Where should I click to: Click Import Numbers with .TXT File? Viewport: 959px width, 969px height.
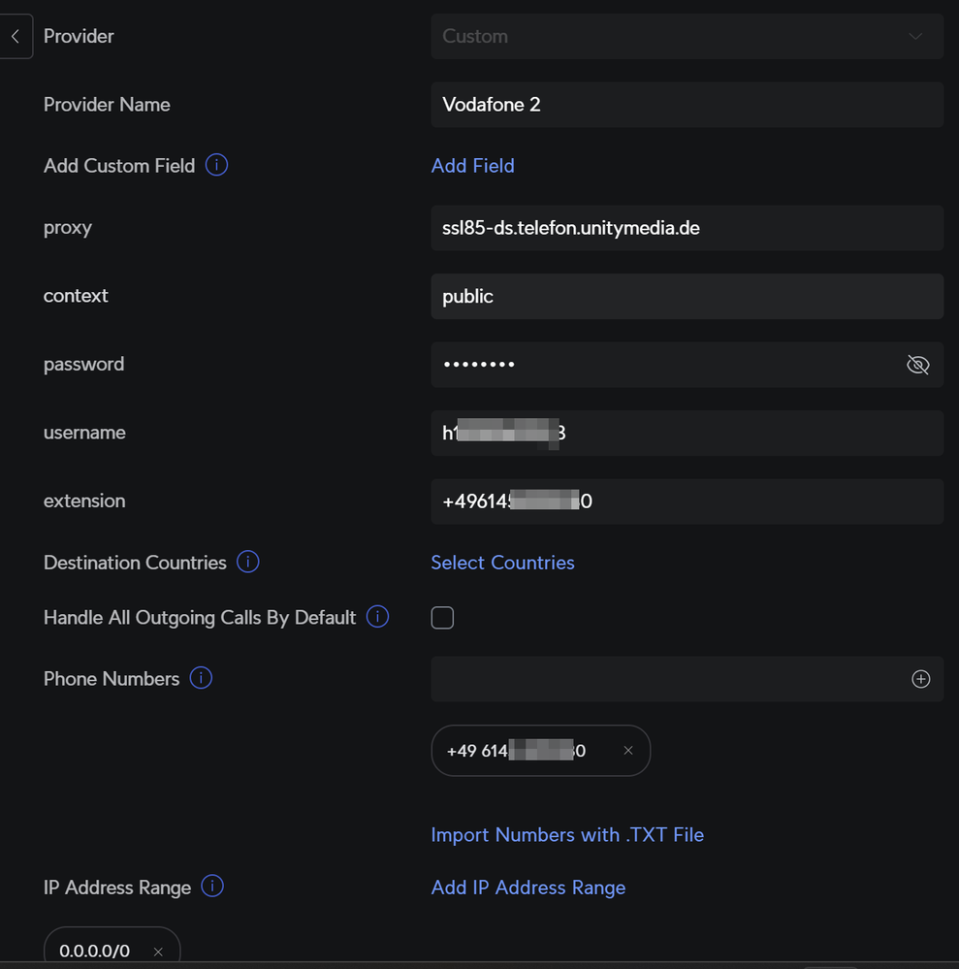(x=567, y=835)
